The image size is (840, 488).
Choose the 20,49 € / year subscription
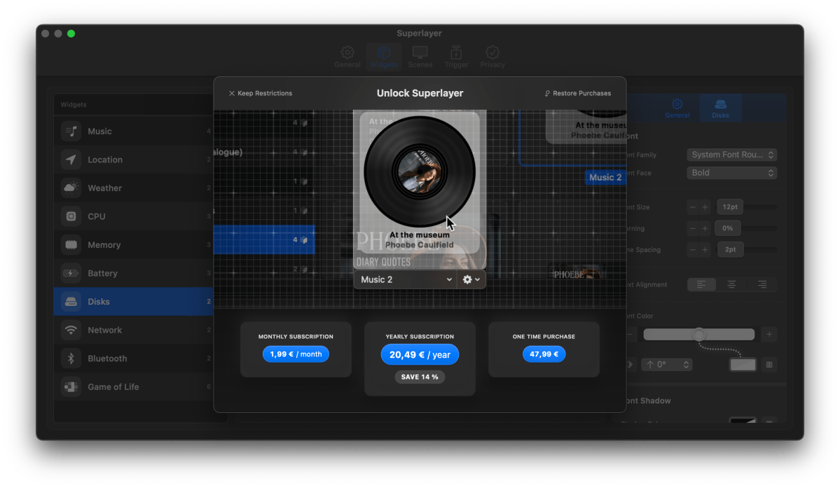click(420, 355)
